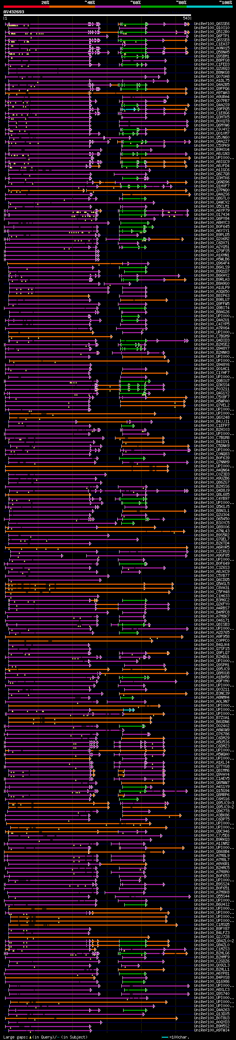236x1040 pixels.
Task: Select subject label UniRef100_Q07PB7
Action: (212, 101)
